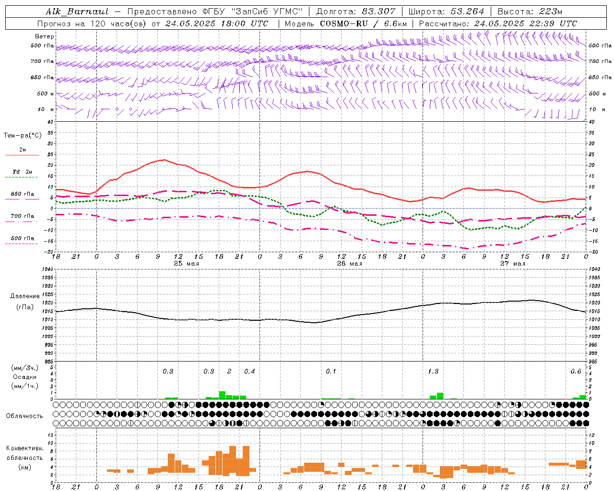The height and width of the screenshot is (491, 614).
Task: Click the Td 2м dew point legend entry
Action: (23, 172)
